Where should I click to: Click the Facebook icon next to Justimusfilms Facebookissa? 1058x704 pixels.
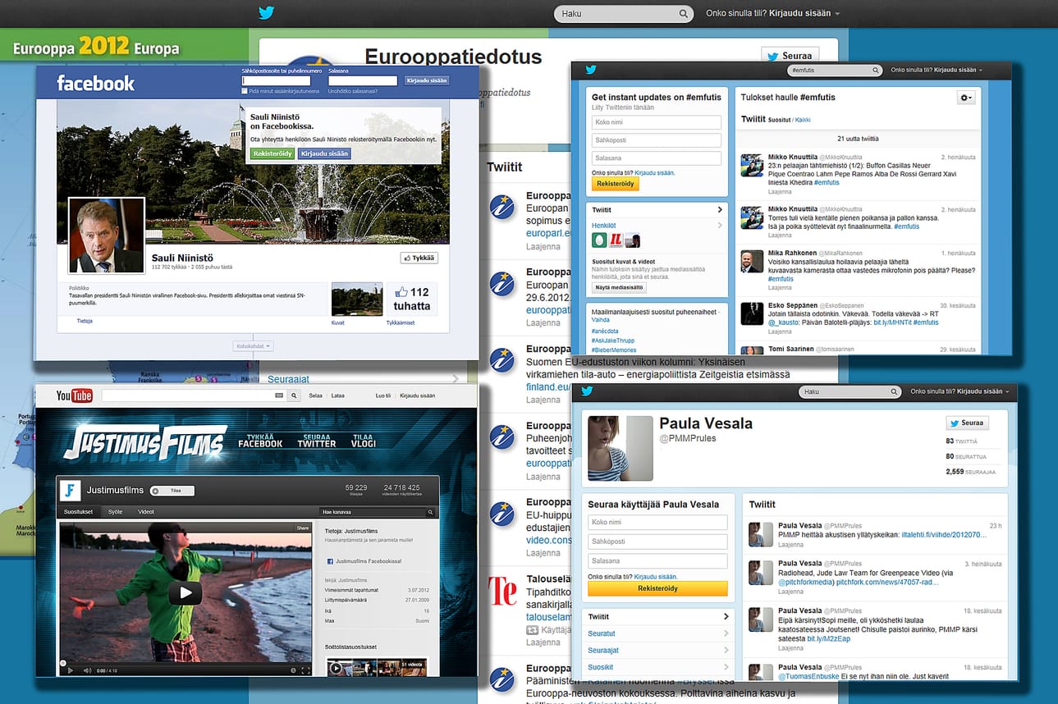330,561
